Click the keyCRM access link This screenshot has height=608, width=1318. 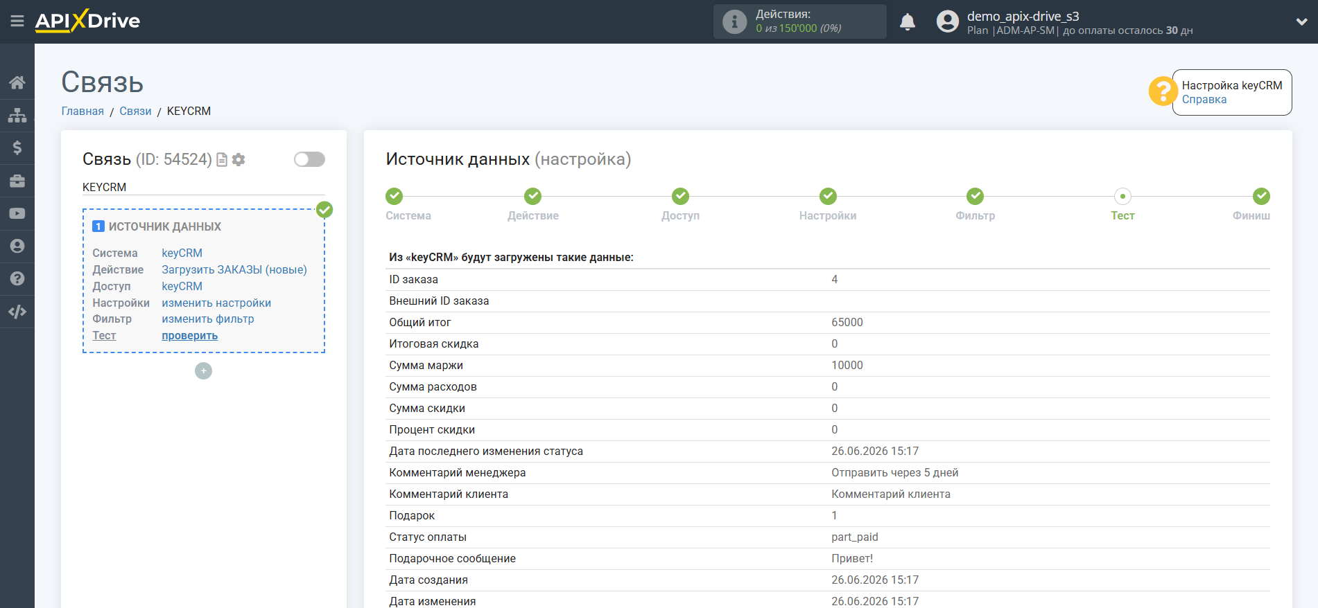pos(182,286)
